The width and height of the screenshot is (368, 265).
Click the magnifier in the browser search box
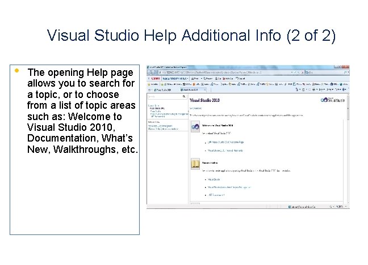click(345, 72)
